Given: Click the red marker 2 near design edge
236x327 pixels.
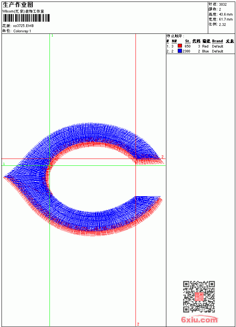Looking at the screenshot, I should (x=163, y=157).
